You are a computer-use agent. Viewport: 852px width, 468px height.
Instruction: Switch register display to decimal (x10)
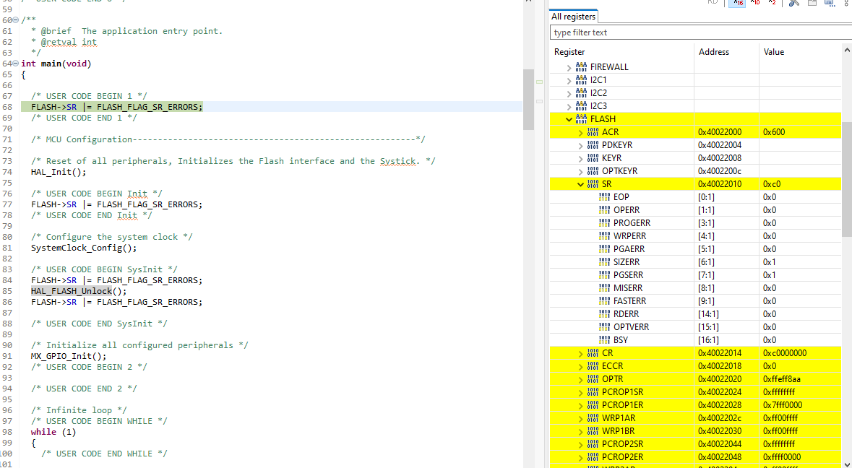[x=755, y=3]
